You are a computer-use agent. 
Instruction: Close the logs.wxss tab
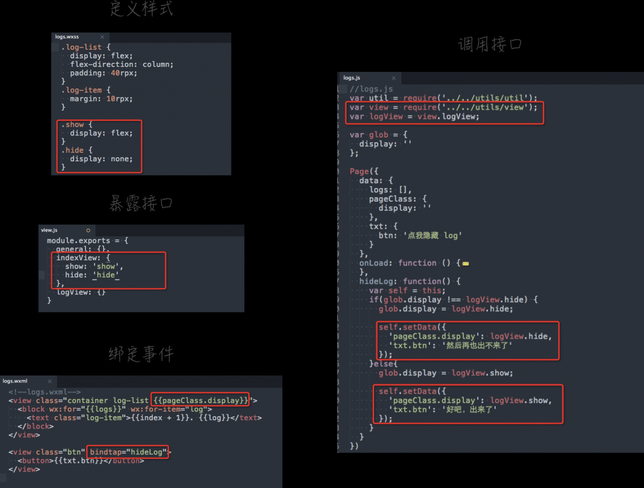pos(102,37)
